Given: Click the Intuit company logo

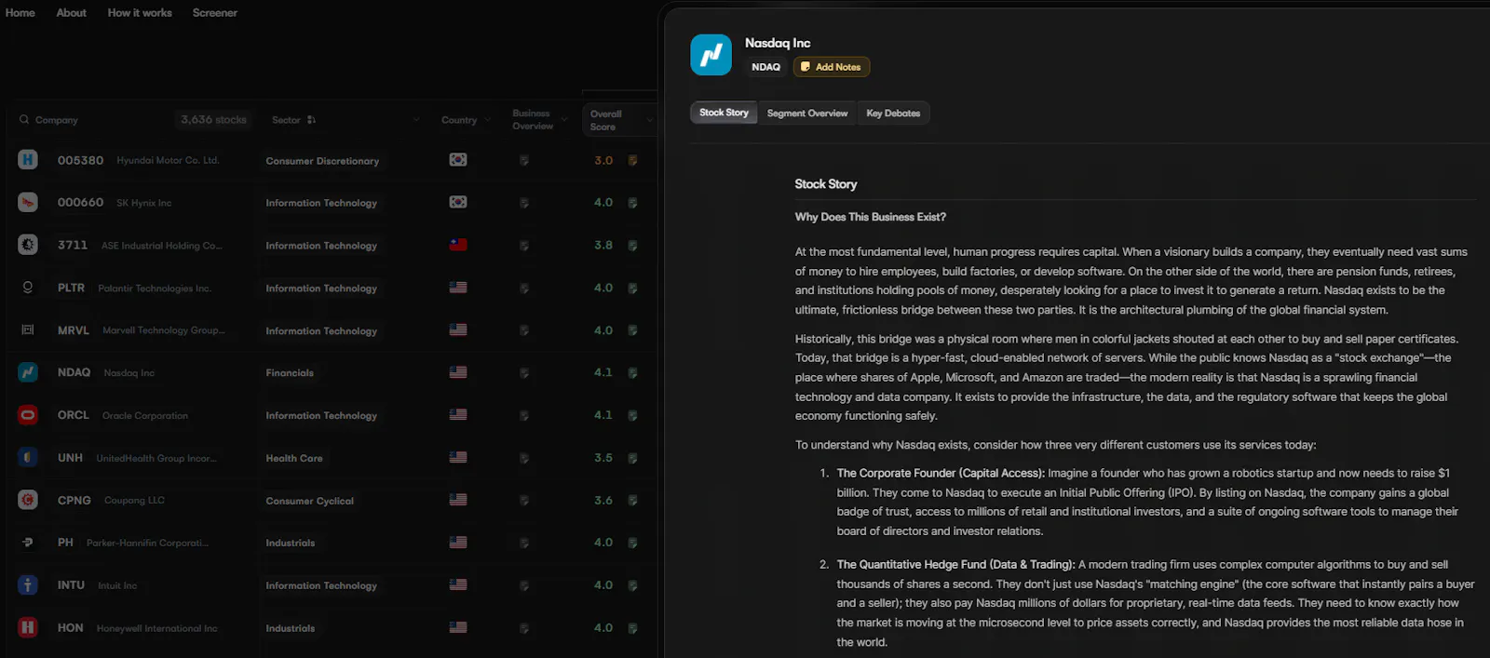Looking at the screenshot, I should [28, 585].
